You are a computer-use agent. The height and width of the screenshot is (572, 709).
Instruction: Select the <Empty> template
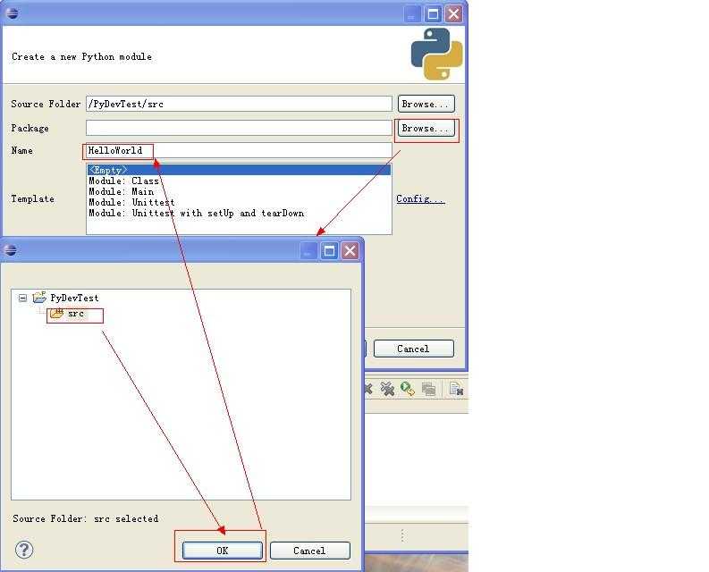click(x=239, y=170)
